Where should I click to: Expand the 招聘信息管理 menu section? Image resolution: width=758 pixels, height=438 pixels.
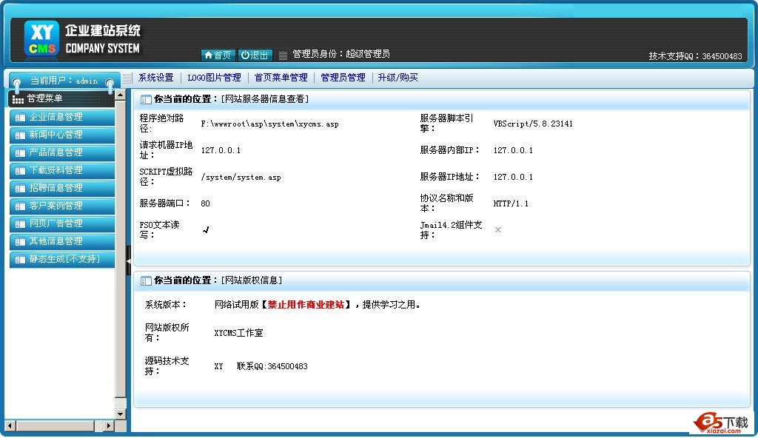56,188
